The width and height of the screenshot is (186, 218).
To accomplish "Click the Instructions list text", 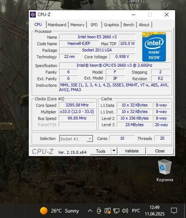I will pos(115,87).
